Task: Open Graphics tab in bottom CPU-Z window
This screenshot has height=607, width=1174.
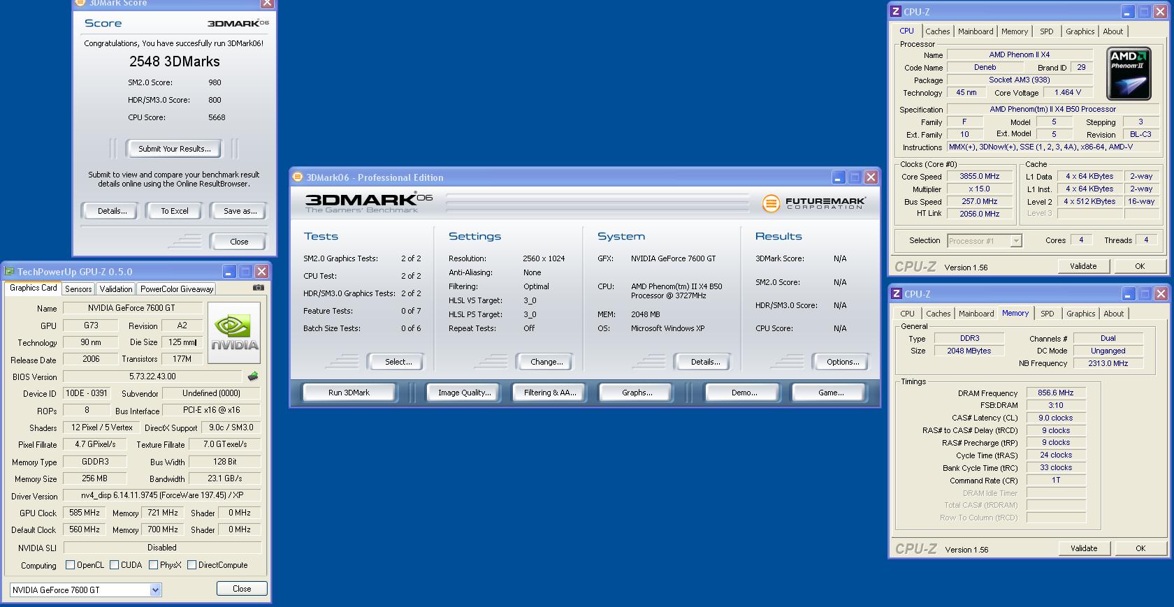Action: (x=1080, y=314)
